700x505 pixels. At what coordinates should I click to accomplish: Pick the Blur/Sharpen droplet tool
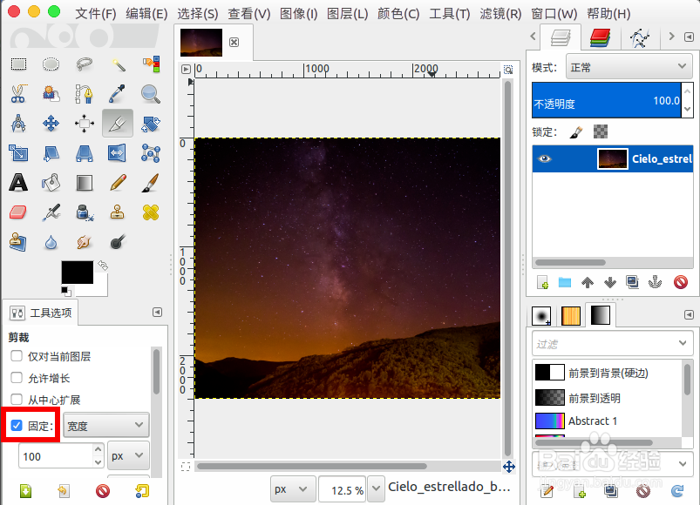point(51,242)
